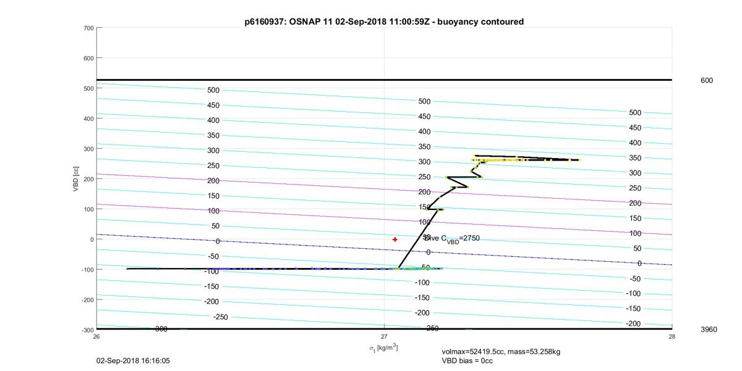
Task: Select the 'VBD [cc]' y-axis label
Action: 75,178
